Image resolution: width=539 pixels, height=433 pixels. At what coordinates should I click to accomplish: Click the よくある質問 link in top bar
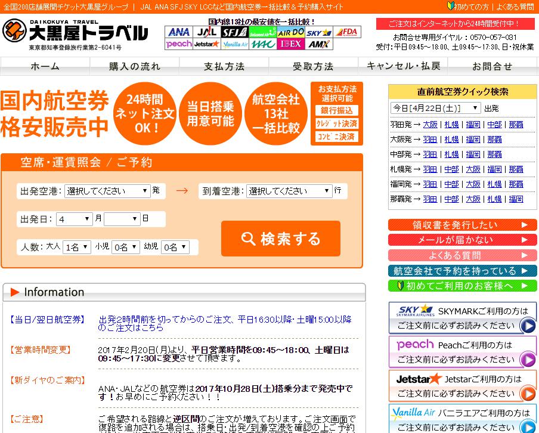515,7
